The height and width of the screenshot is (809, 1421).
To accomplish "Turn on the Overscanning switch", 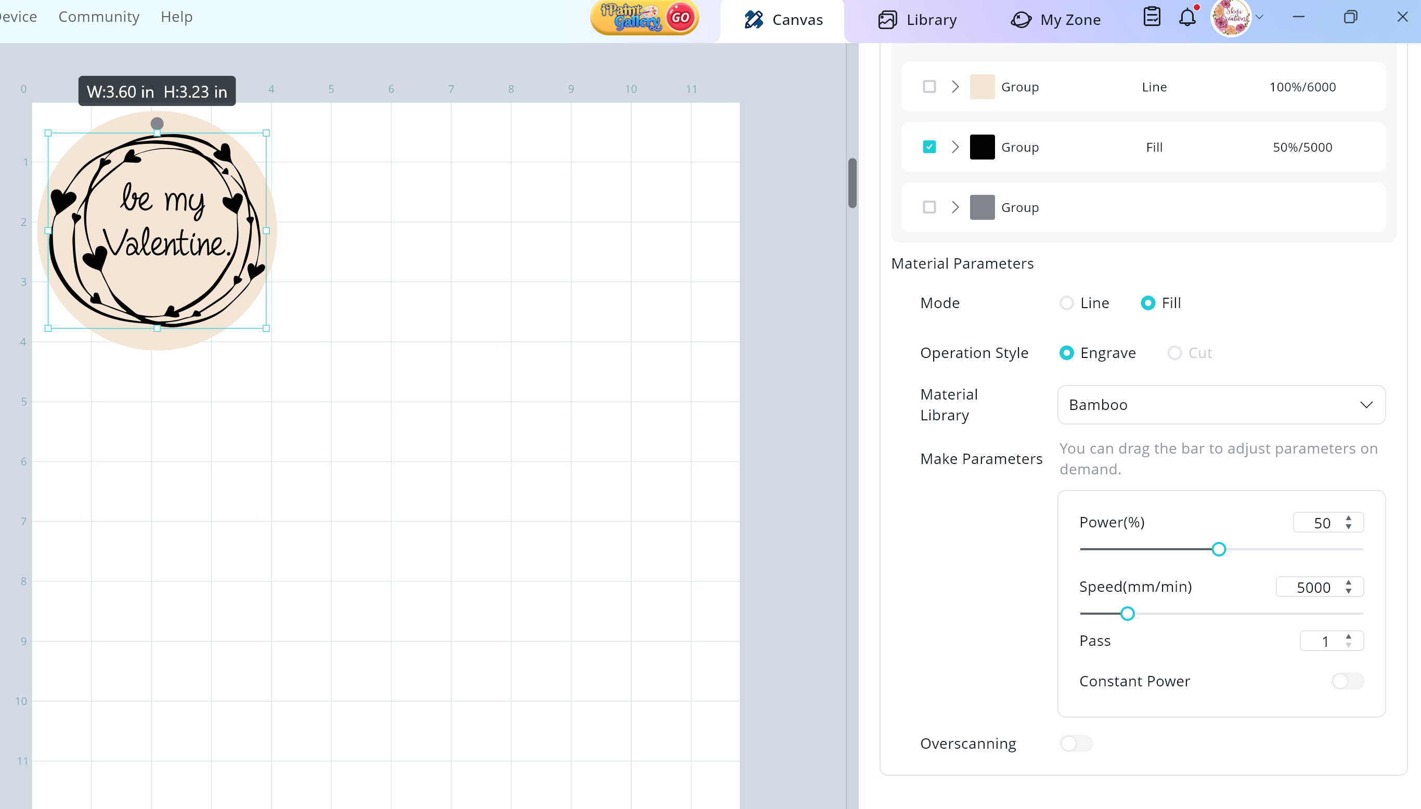I will 1076,744.
